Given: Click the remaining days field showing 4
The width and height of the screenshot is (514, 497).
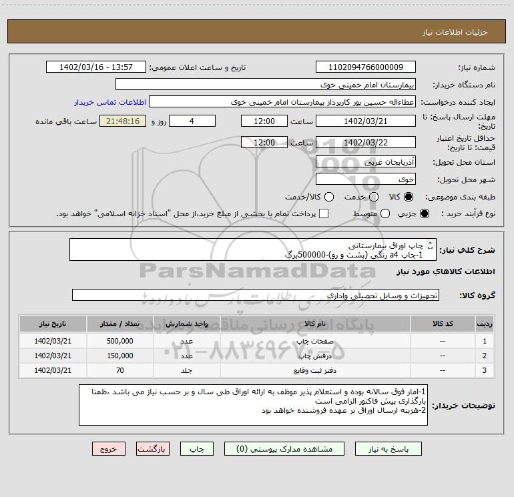Looking at the screenshot, I should tap(192, 121).
